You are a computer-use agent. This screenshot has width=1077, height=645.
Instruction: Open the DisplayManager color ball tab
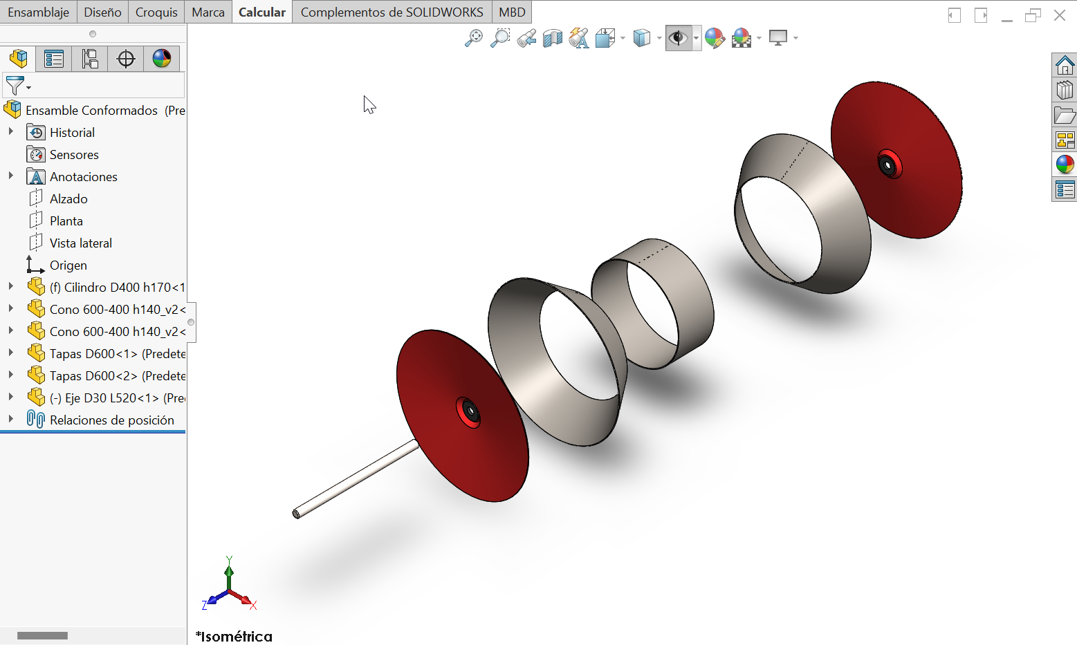(162, 59)
